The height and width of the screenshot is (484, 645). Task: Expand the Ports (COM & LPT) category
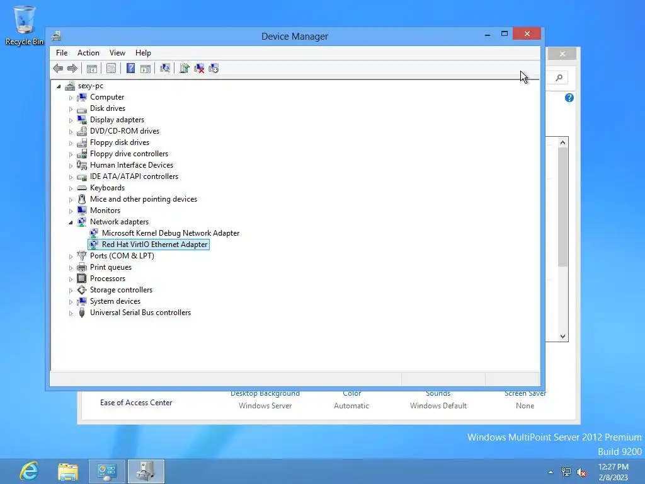pyautogui.click(x=71, y=256)
